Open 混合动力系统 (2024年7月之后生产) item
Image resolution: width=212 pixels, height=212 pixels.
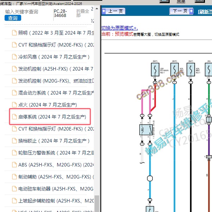coord(56,93)
